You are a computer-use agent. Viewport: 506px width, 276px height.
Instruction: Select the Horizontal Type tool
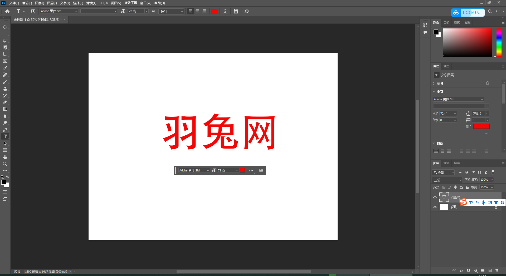tap(5, 136)
